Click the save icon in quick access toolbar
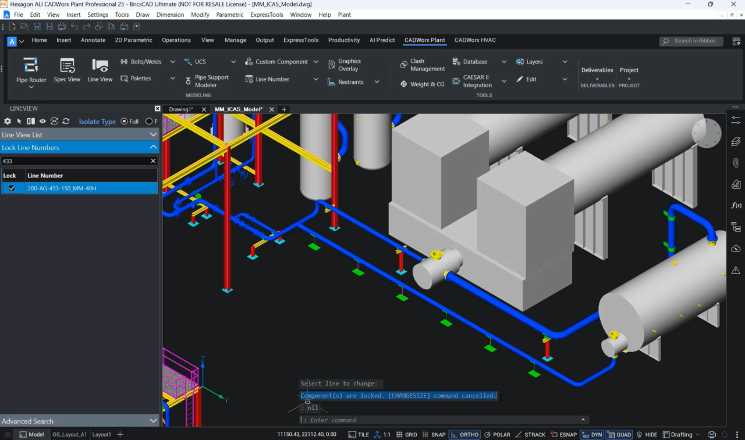 point(37,26)
